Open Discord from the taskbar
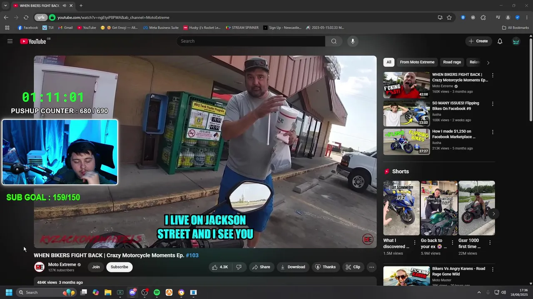Screen dimensions: 533x299 tap(132, 292)
